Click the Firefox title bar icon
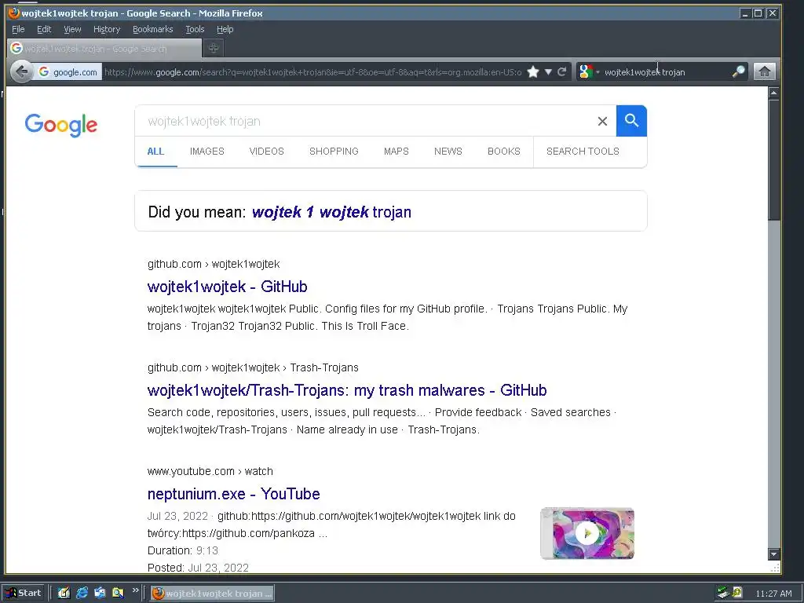The image size is (804, 603). 14,13
